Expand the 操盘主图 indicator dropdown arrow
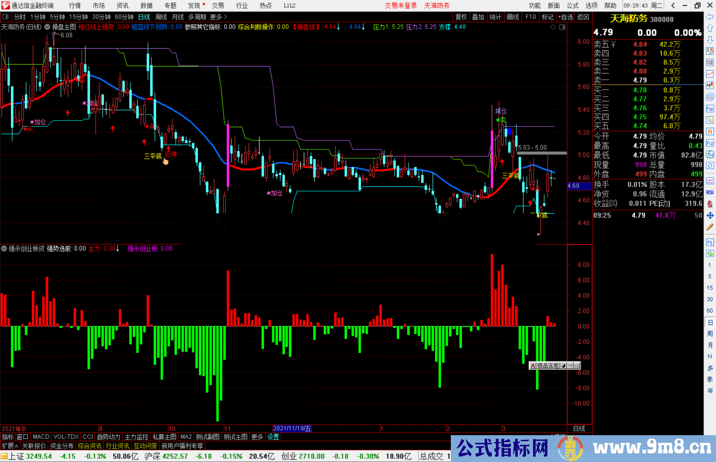Screen dimensions: 716x462 (47, 27)
